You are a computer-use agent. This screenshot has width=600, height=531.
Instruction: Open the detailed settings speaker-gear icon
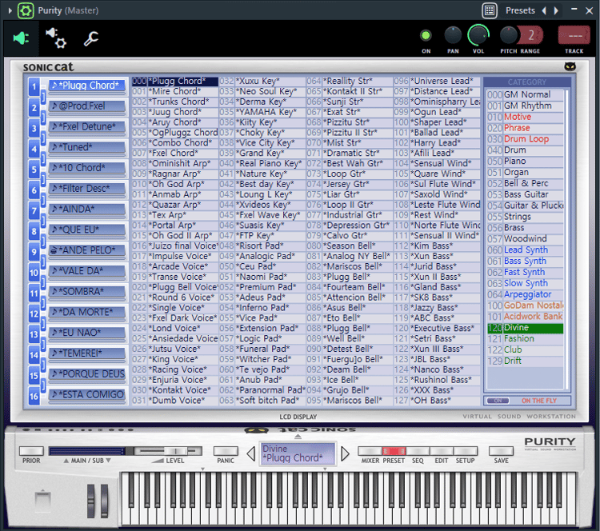click(56, 38)
